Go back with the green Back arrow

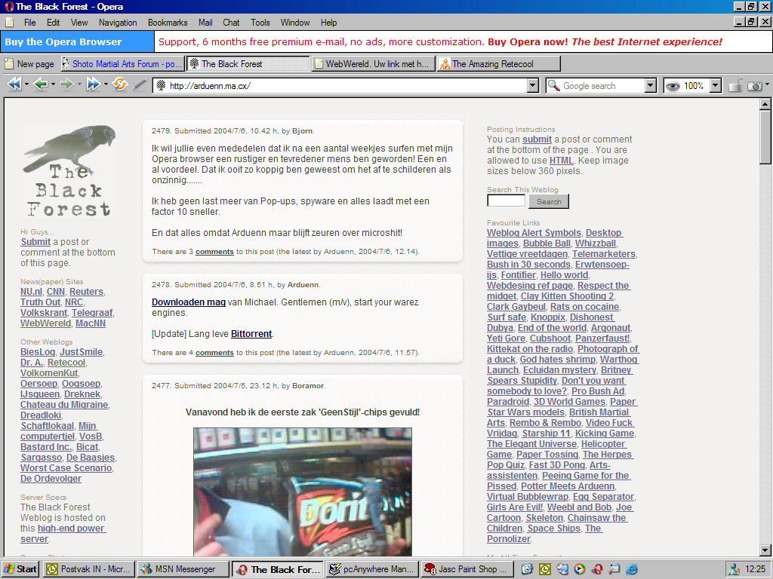point(41,84)
